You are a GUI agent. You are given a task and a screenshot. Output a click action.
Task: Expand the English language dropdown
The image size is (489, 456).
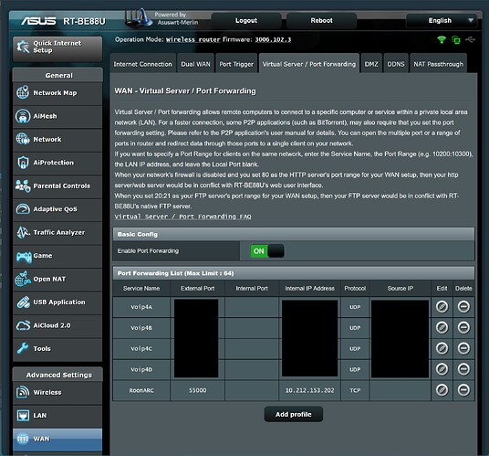(x=442, y=21)
